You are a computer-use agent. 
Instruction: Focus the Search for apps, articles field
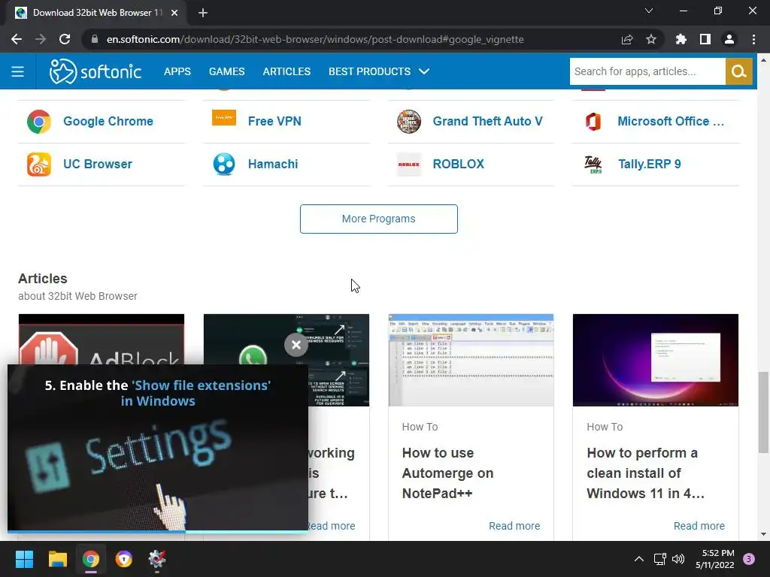click(647, 71)
